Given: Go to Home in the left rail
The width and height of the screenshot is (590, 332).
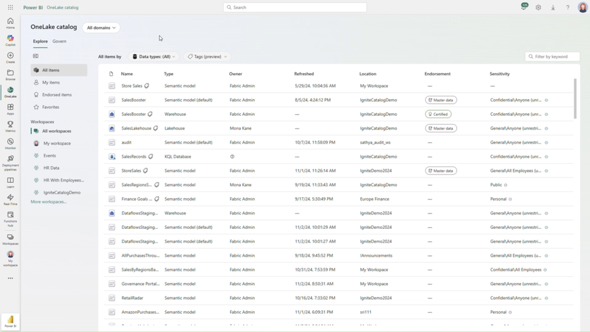Looking at the screenshot, I should [x=10, y=23].
